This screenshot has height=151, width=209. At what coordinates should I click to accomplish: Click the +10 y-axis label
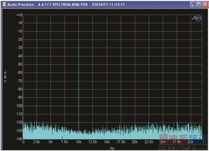(x=19, y=15)
